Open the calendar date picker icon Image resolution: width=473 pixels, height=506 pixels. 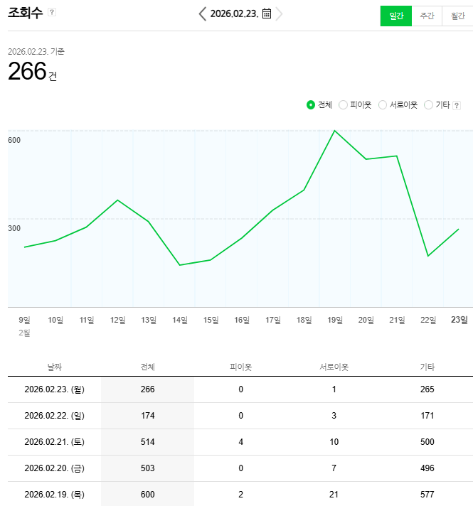pos(267,14)
